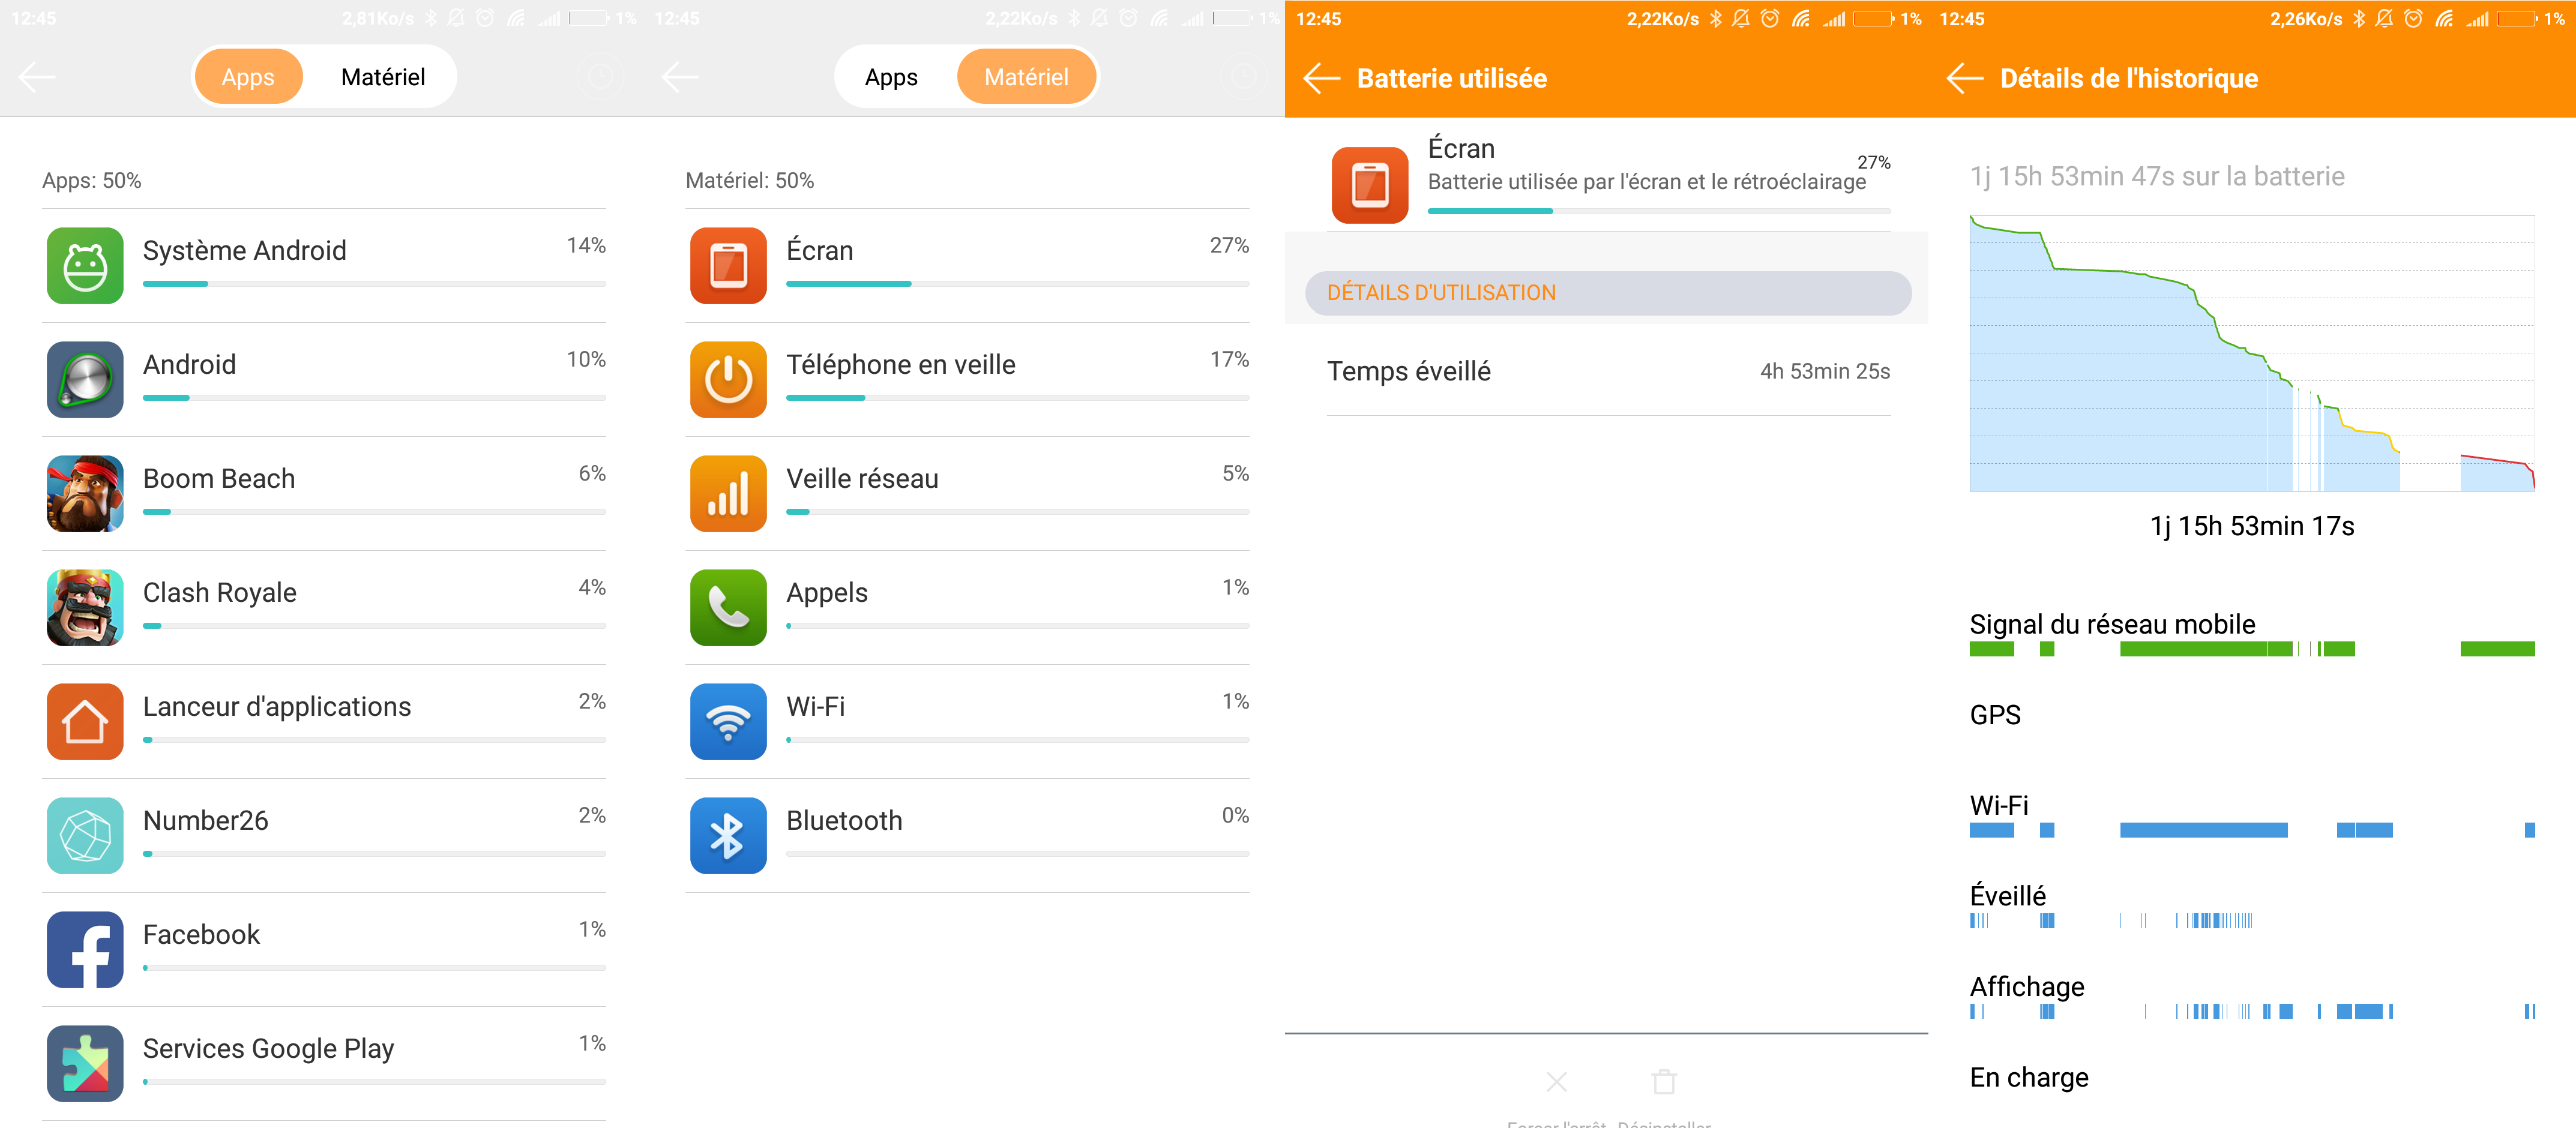The height and width of the screenshot is (1128, 2576).
Task: Select the Services Google Play icon
Action: [x=85, y=1064]
